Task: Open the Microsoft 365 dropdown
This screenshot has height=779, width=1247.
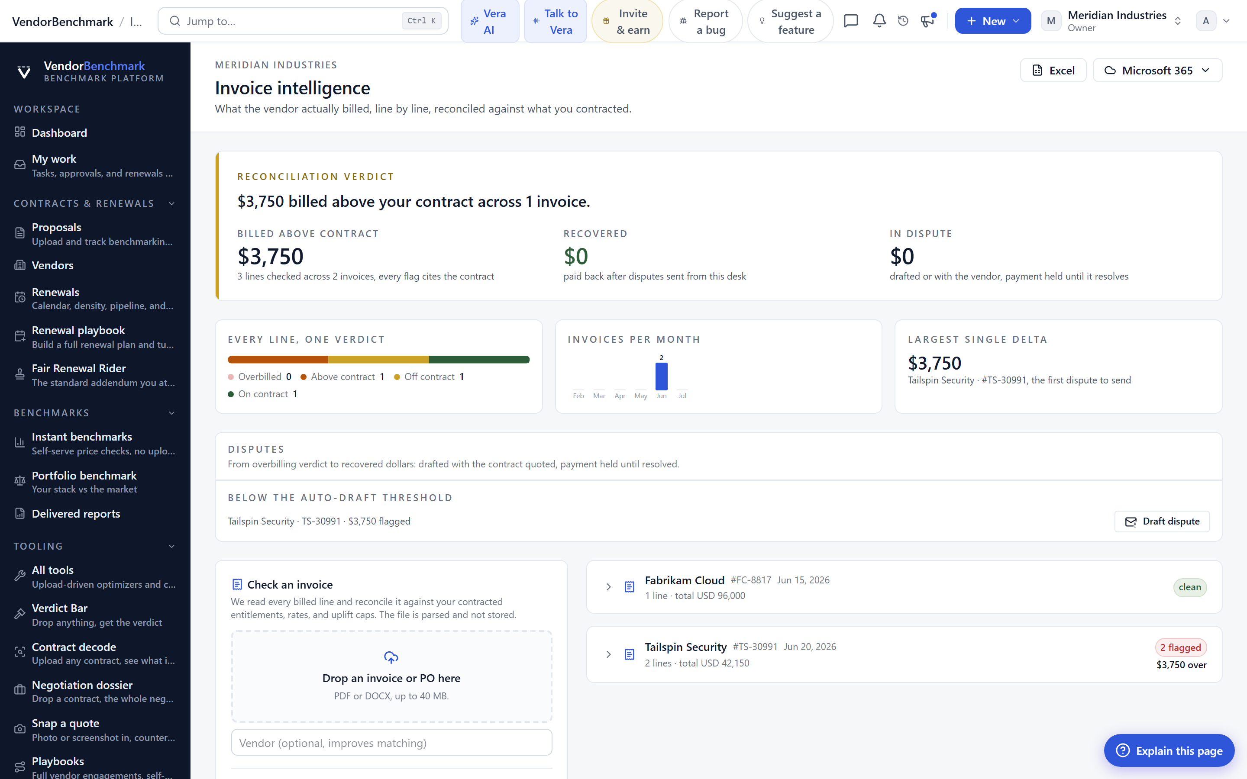Action: 1157,70
